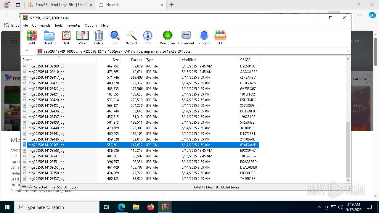Click the Protect archive icon

(204, 38)
